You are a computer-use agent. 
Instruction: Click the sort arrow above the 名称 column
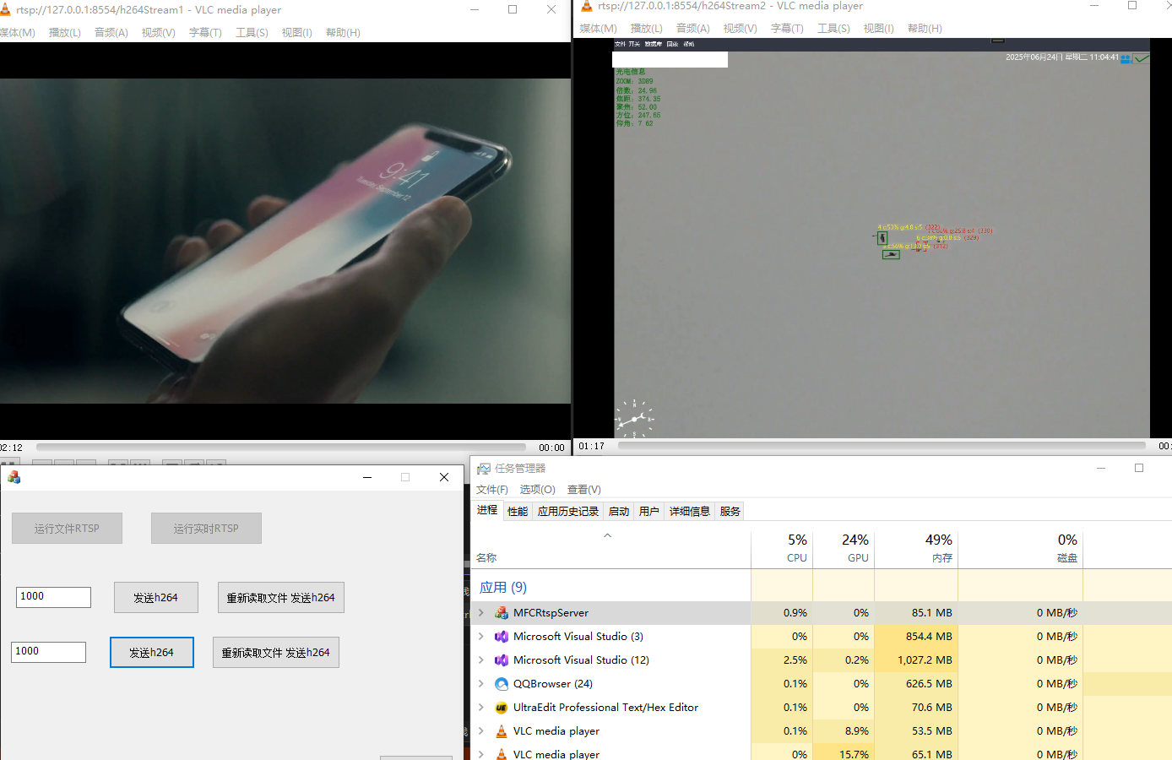click(x=607, y=536)
